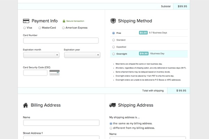Screen dimensions: 209x139
Task: Click the green secure transaction lock icon
Action: (64, 21)
